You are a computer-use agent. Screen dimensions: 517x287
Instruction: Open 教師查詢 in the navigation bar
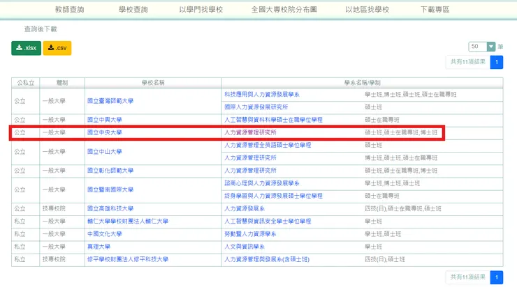pyautogui.click(x=70, y=10)
